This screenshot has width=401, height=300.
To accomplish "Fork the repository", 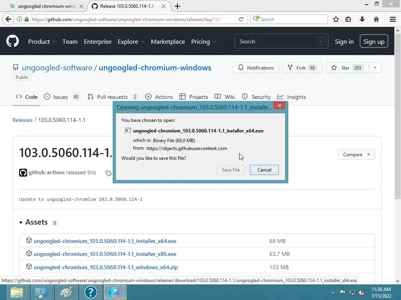I will click(302, 68).
